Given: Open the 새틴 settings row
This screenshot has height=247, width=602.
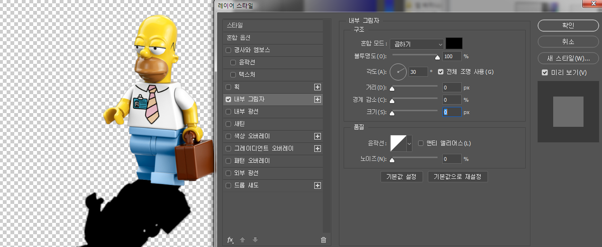Looking at the screenshot, I should [273, 124].
